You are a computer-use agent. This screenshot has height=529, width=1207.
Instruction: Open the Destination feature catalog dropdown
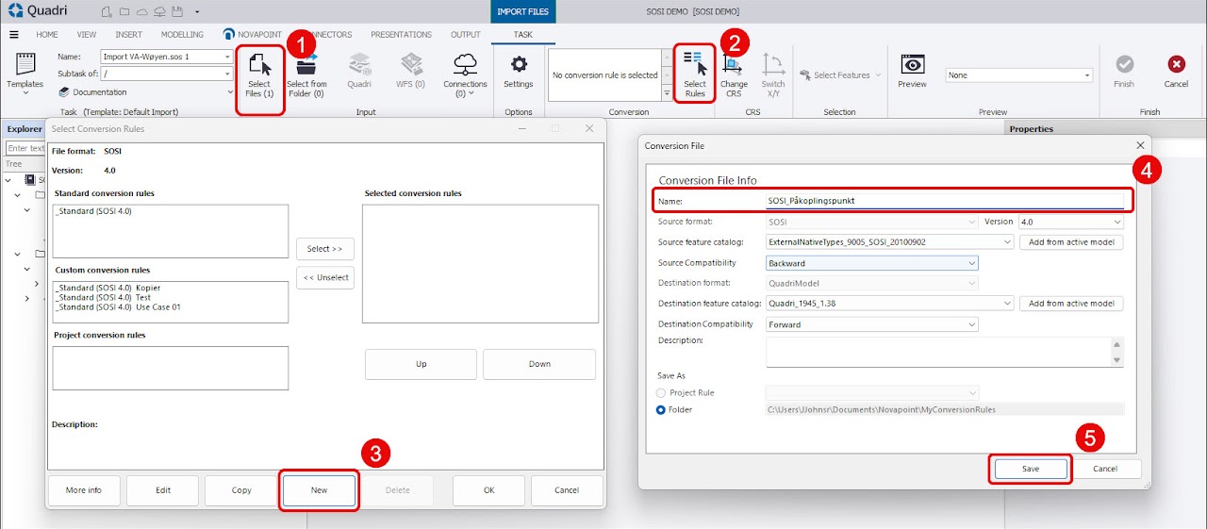[1007, 304]
